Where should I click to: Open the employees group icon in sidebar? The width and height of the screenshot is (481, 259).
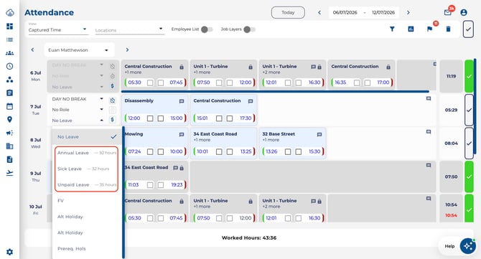pyautogui.click(x=9, y=53)
